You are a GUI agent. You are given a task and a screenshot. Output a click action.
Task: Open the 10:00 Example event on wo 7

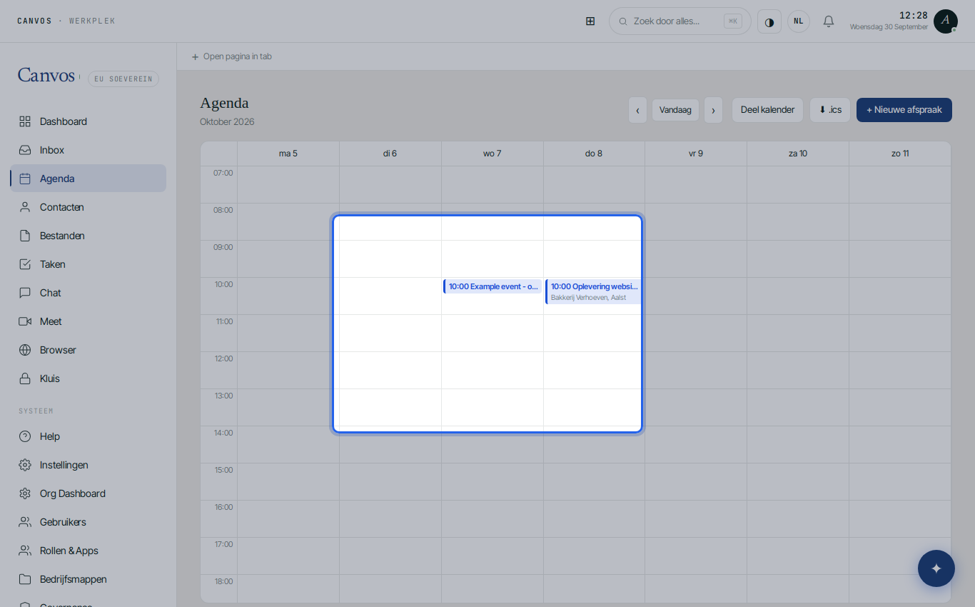point(492,286)
